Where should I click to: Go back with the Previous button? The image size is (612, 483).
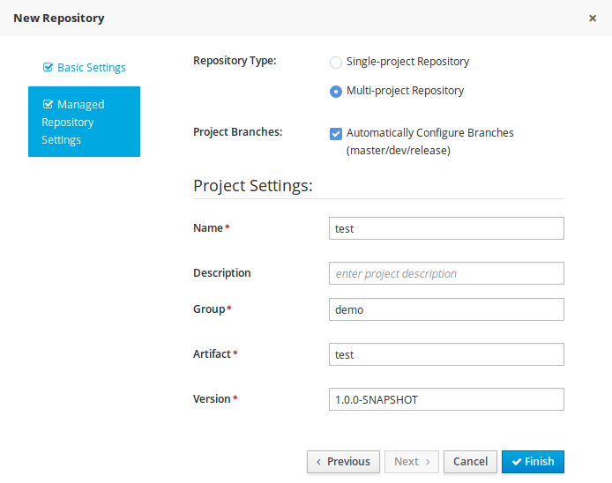click(343, 462)
